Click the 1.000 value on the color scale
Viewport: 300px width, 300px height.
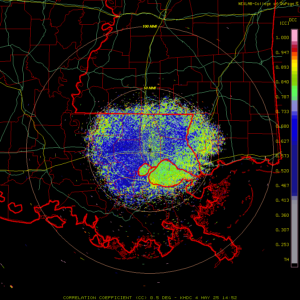[282, 37]
